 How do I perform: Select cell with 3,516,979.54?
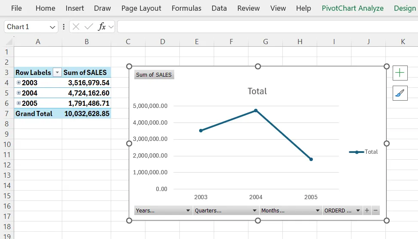coord(86,83)
